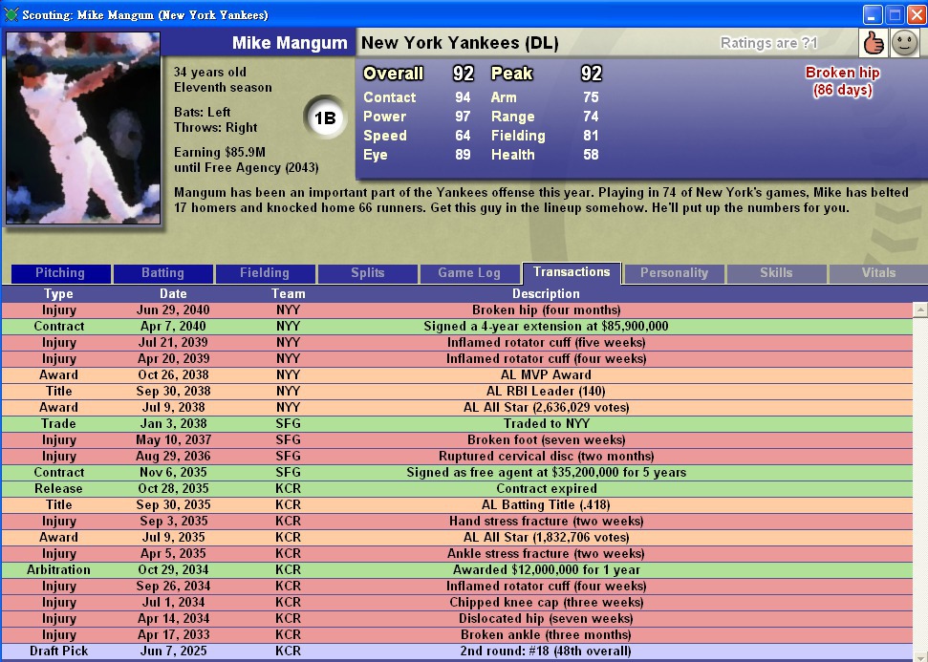Minimize the Scouting window
Screen dimensions: 928x662
[873, 14]
